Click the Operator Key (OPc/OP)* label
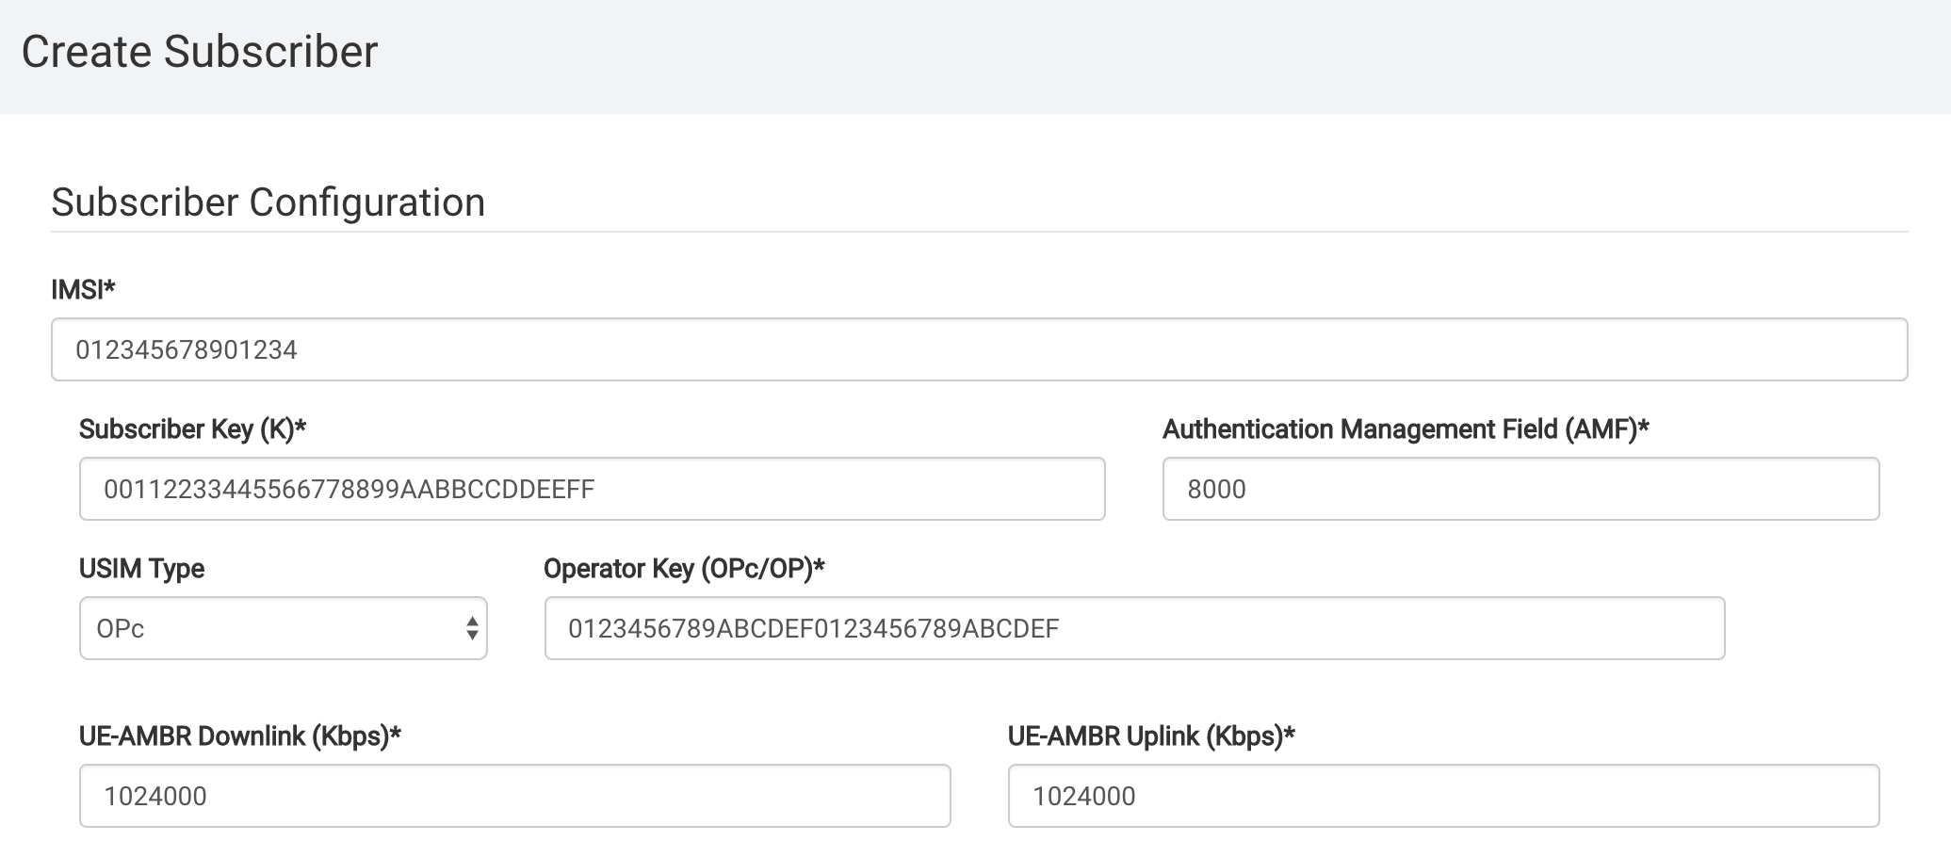 coord(684,569)
